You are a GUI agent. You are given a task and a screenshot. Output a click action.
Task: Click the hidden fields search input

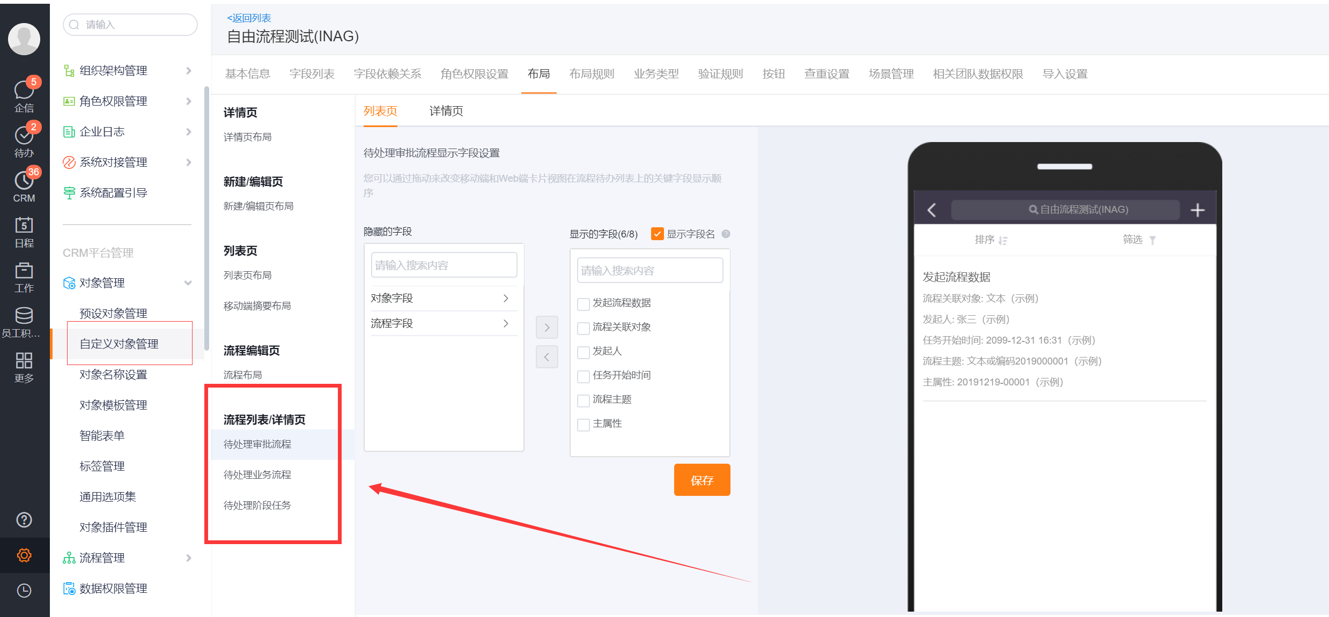point(444,265)
